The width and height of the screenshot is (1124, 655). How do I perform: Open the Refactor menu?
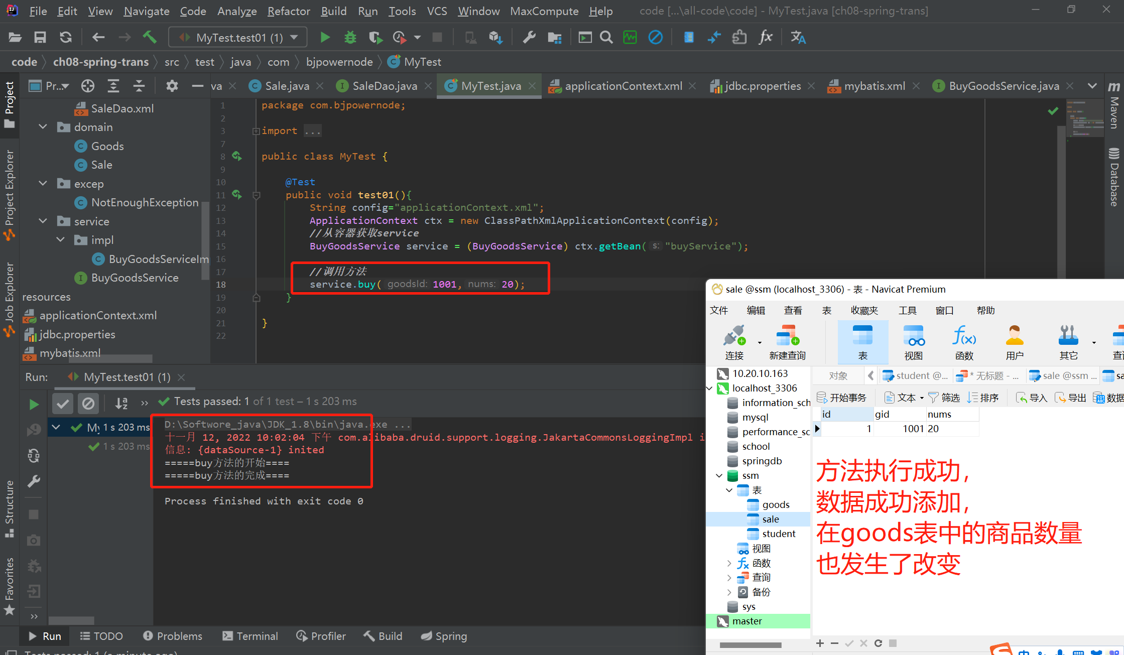[x=288, y=11]
